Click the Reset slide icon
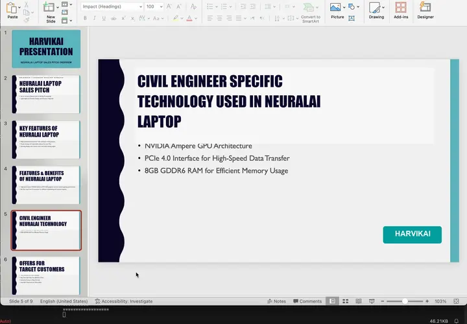The height and width of the screenshot is (324, 467). tap(65, 12)
